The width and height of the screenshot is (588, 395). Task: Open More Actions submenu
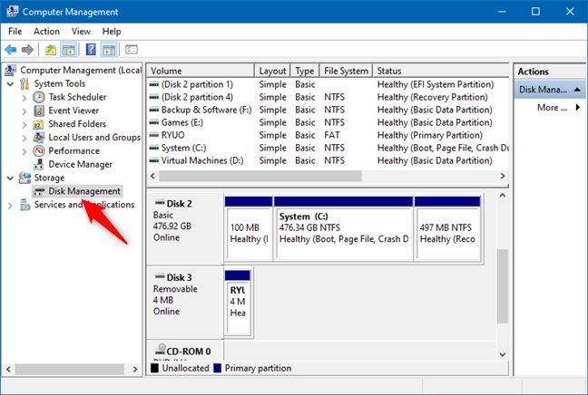pos(559,108)
